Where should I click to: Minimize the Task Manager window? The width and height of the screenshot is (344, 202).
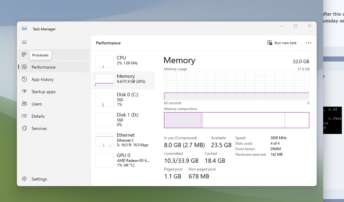(x=282, y=26)
